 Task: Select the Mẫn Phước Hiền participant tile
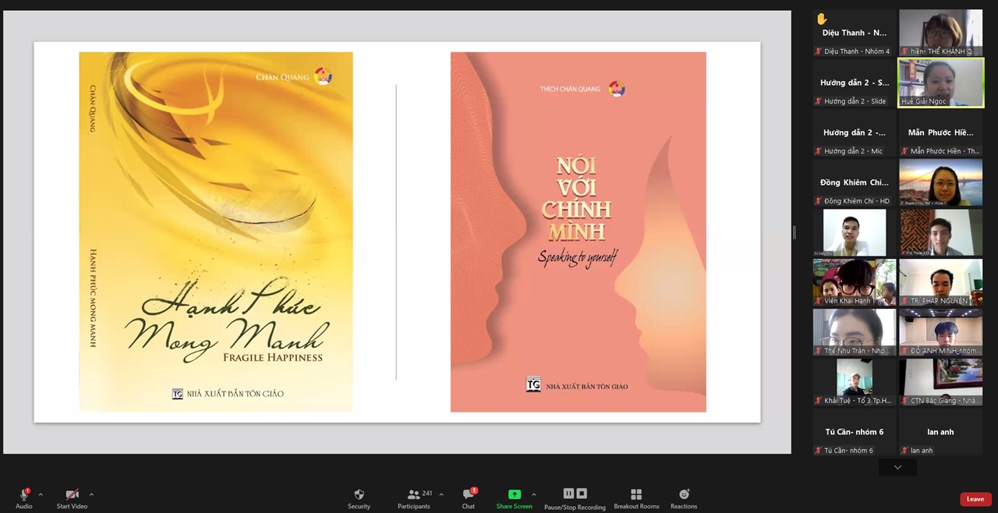tap(940, 133)
